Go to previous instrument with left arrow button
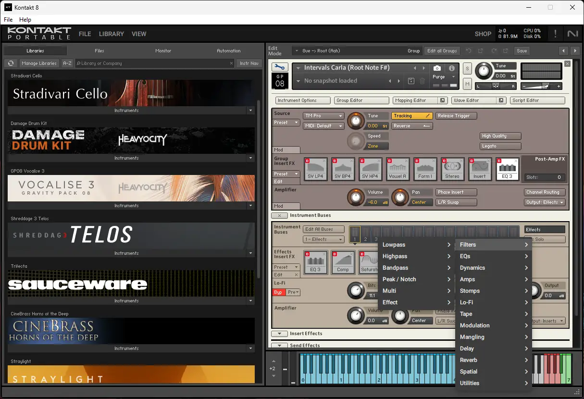Viewport: 584px width, 399px height. pos(564,50)
